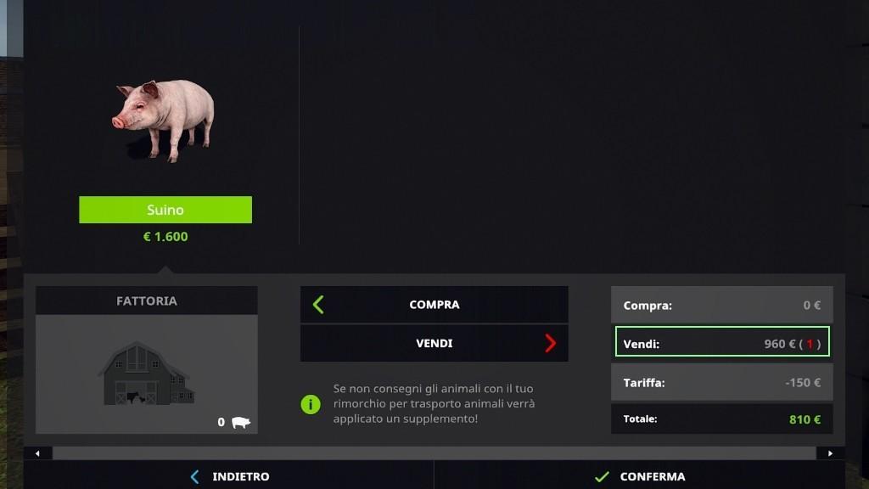Click the green info icon
The image size is (869, 489).
click(x=311, y=404)
